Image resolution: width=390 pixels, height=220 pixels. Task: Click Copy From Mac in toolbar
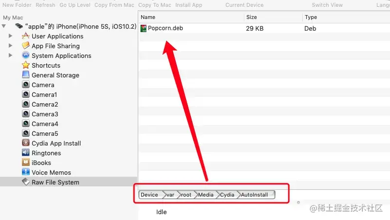pyautogui.click(x=114, y=5)
